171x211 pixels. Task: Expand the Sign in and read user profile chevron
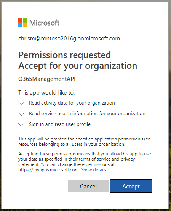21,125
